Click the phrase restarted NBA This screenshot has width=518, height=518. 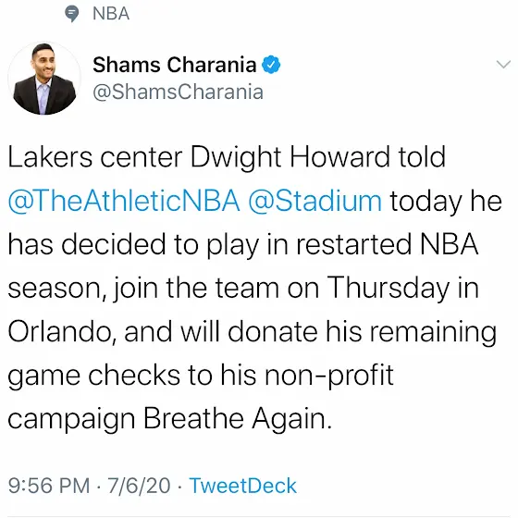[x=387, y=244]
